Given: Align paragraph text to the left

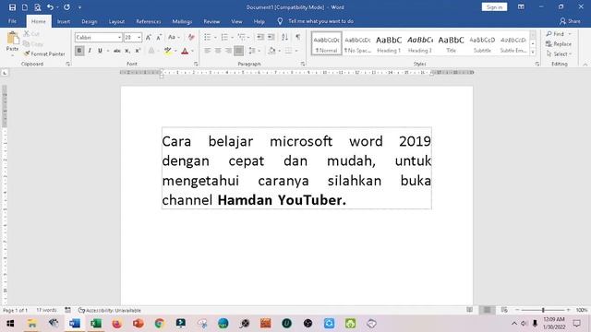Looking at the screenshot, I should coord(207,51).
